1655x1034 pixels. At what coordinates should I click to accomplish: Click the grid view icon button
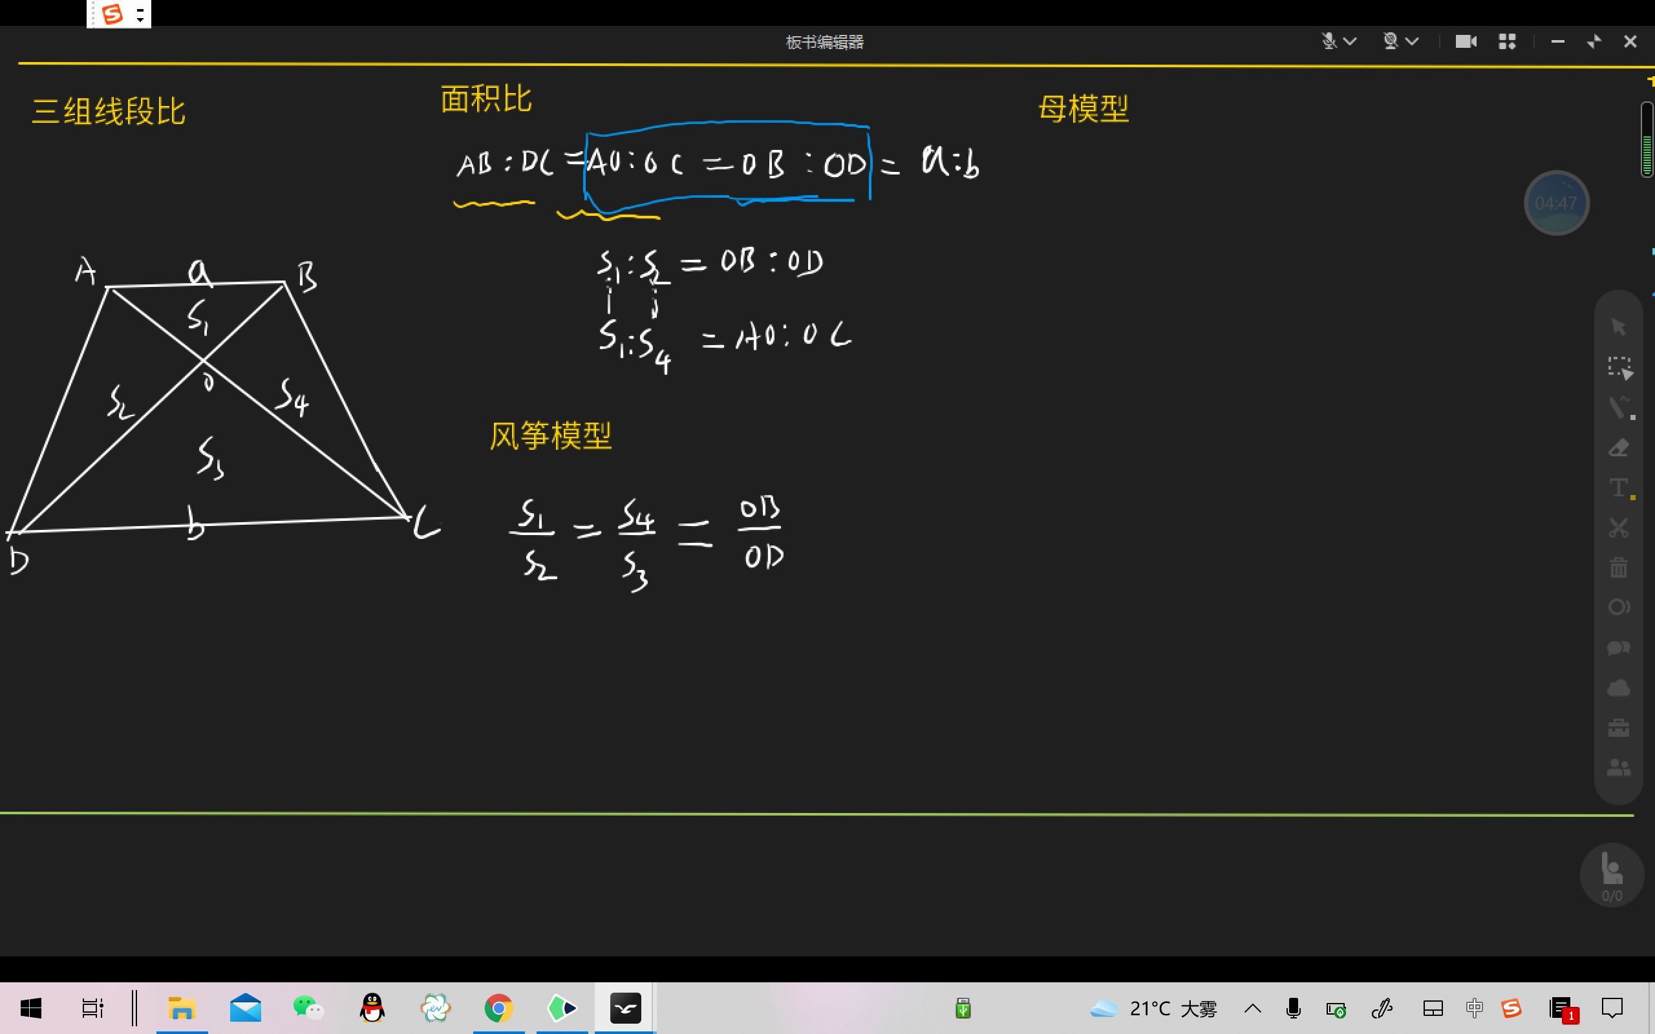click(1507, 42)
